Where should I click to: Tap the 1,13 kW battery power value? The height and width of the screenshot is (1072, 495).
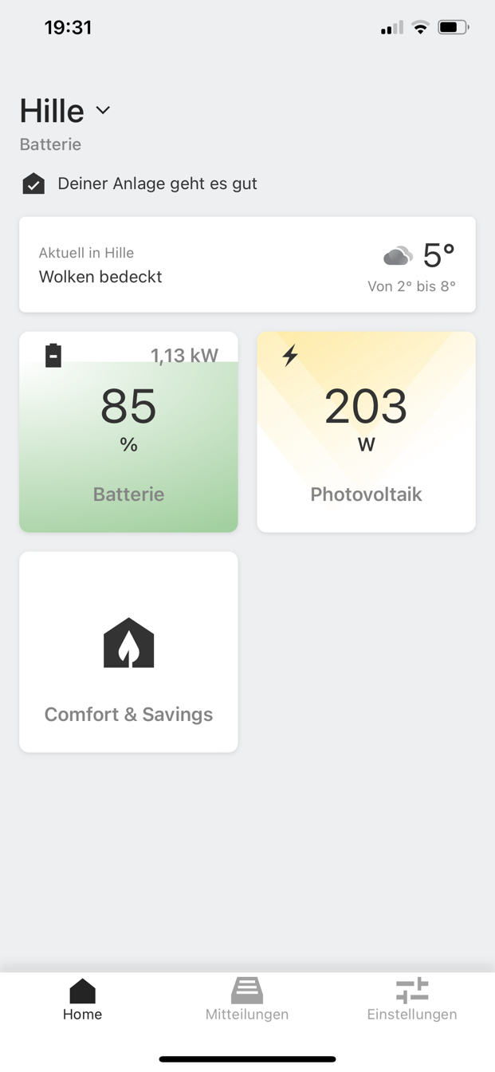point(184,356)
